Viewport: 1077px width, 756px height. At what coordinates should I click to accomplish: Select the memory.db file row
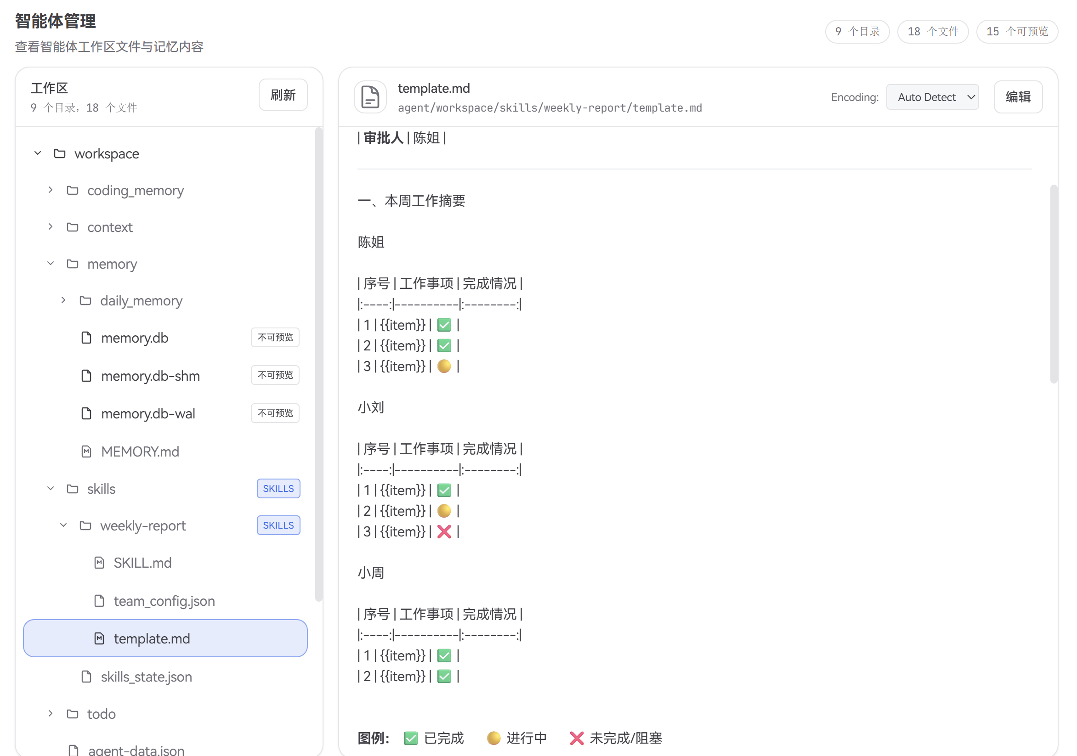click(165, 337)
